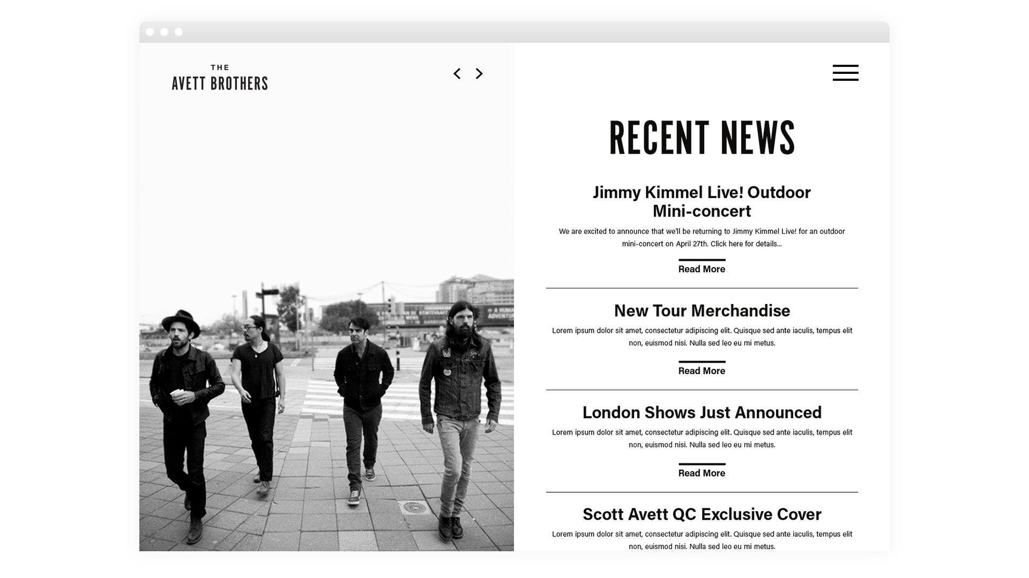This screenshot has width=1029, height=578.
Task: Click the second window dot in title bar
Action: [165, 32]
